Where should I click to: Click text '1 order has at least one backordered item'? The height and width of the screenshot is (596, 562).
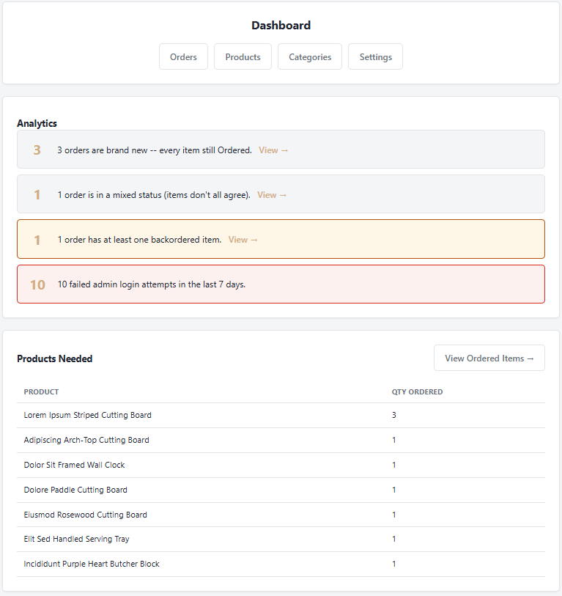139,240
